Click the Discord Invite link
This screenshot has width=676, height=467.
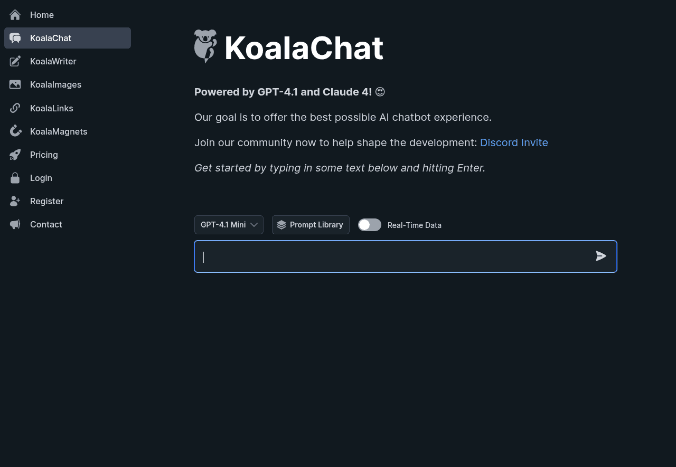[513, 142]
